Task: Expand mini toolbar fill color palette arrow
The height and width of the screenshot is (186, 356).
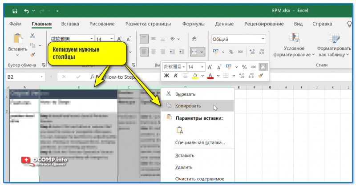Action: pos(202,76)
